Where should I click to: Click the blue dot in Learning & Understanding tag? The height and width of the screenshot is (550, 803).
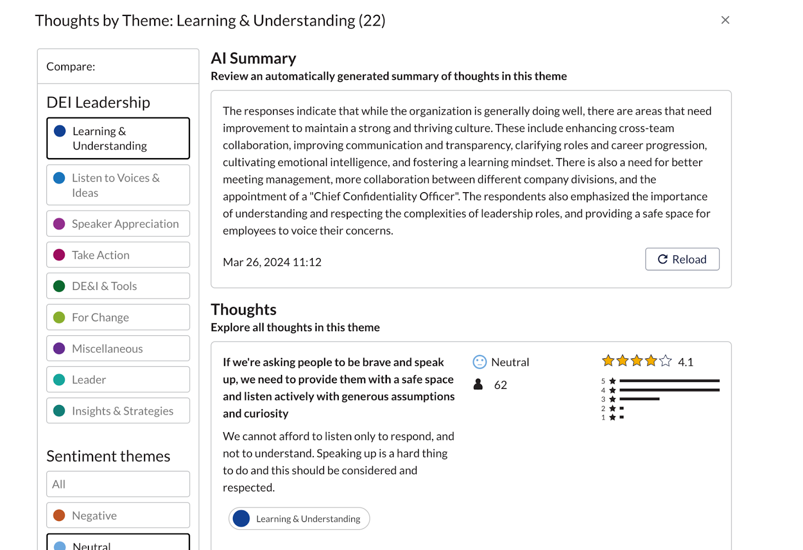click(241, 518)
